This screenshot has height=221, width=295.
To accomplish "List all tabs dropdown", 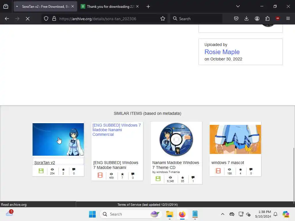I will [x=238, y=6].
